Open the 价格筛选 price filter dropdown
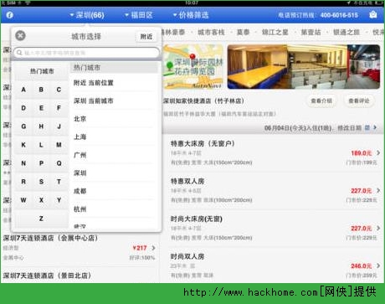 [191, 15]
